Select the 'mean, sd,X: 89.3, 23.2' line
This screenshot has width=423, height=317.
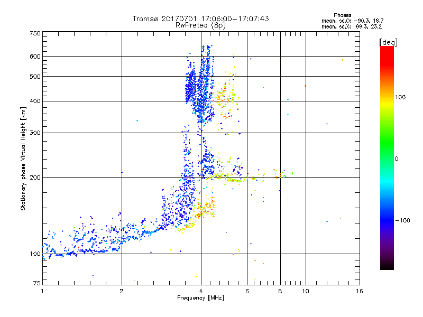352,26
